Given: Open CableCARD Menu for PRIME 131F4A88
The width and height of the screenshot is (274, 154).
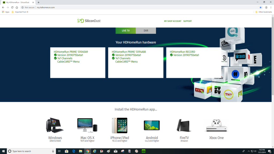Looking at the screenshot, I should (126, 62).
